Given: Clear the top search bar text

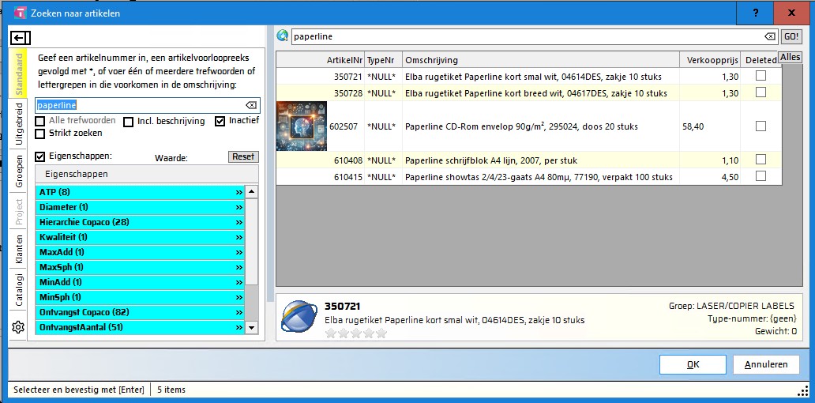Looking at the screenshot, I should 770,36.
